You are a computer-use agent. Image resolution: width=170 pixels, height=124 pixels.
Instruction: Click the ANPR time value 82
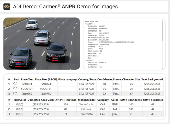(66, 109)
